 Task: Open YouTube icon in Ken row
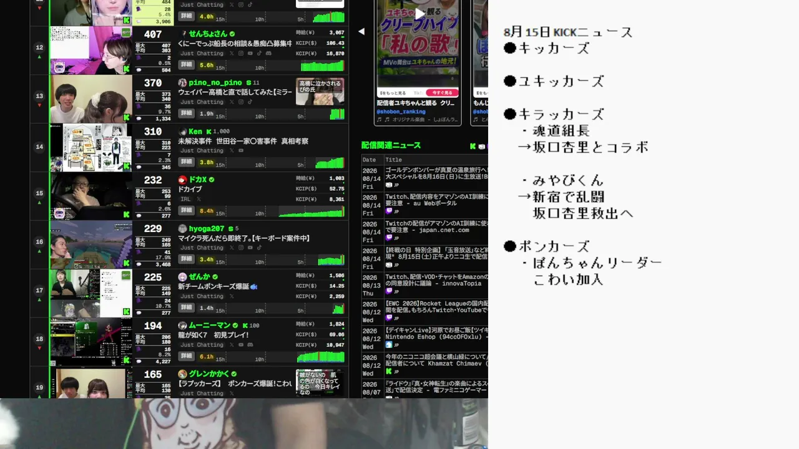tap(241, 151)
